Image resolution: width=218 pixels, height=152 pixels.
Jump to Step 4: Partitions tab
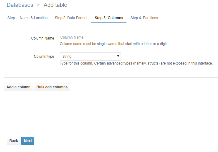coord(144,18)
